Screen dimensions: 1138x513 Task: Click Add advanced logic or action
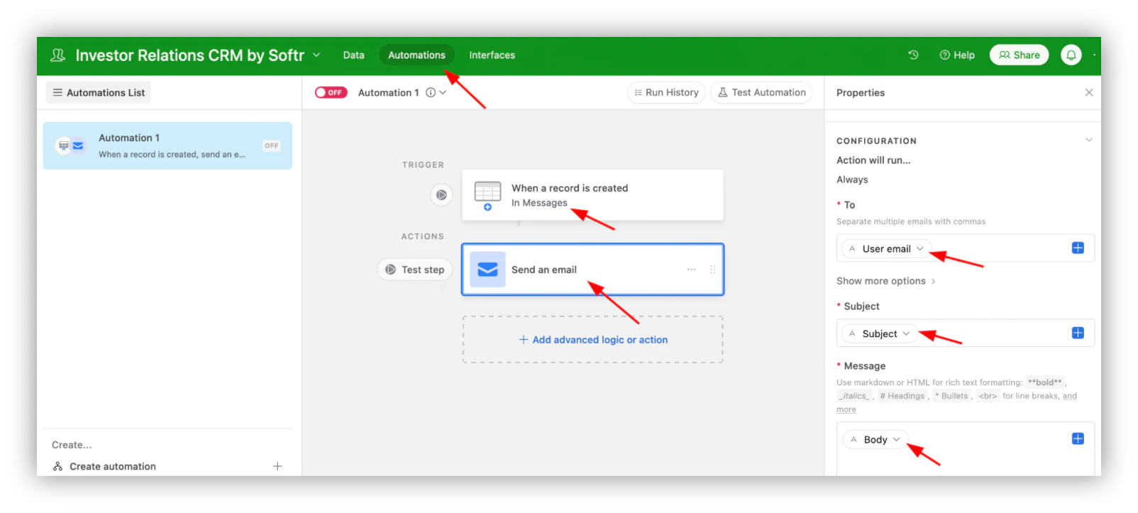(x=593, y=339)
